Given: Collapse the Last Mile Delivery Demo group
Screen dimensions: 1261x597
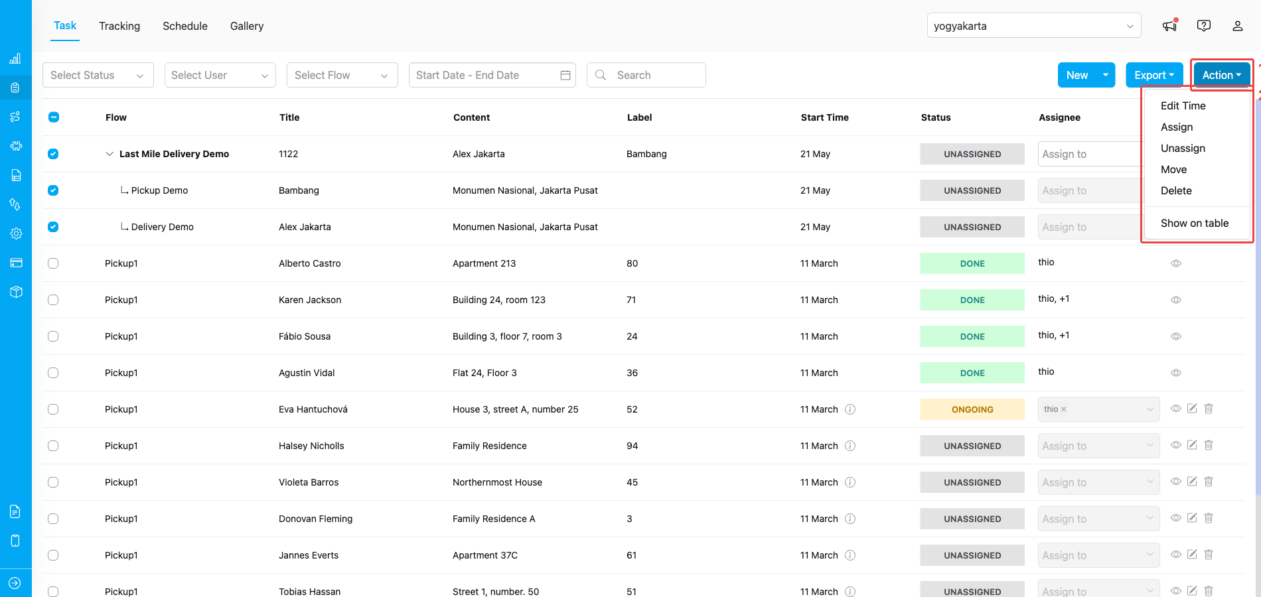Looking at the screenshot, I should [x=110, y=154].
